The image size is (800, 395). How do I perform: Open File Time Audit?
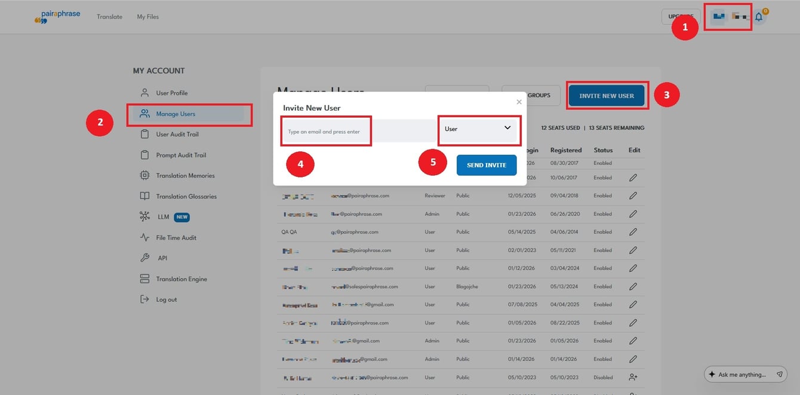[176, 238]
